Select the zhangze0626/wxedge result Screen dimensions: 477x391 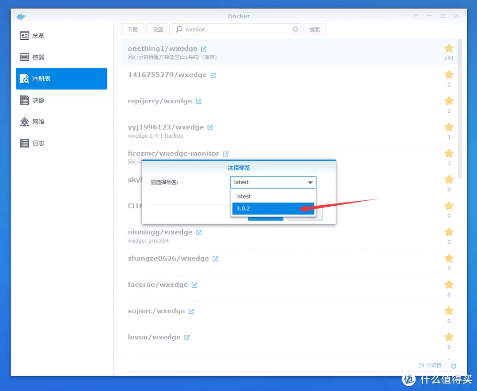[289, 262]
